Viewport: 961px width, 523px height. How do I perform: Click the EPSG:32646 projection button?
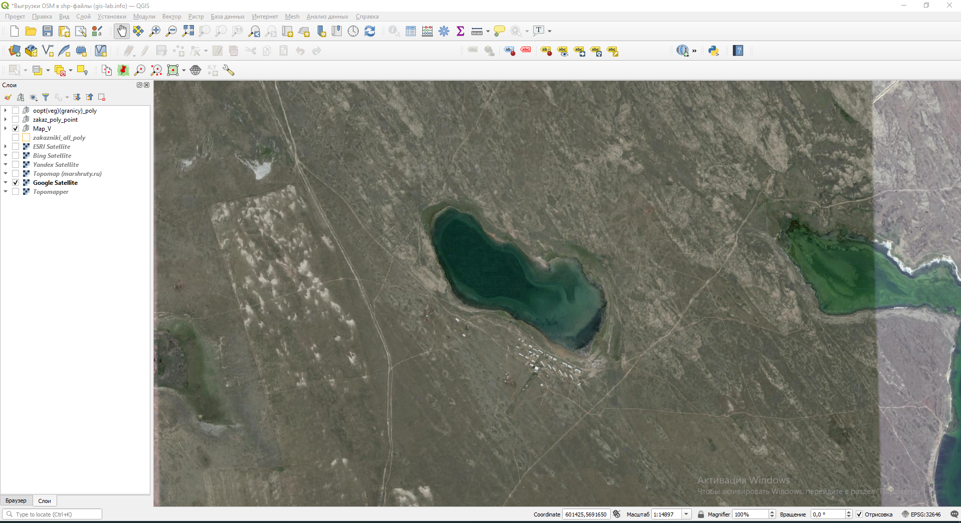[921, 514]
